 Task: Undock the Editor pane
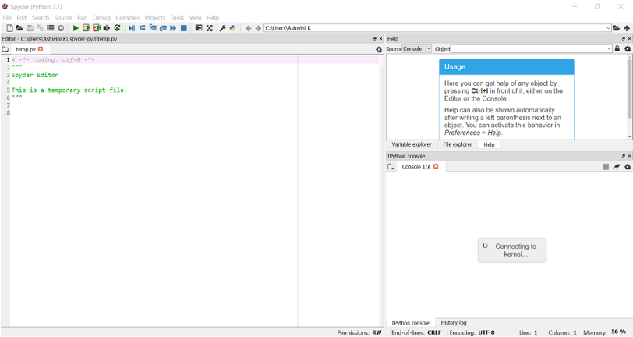pos(375,39)
